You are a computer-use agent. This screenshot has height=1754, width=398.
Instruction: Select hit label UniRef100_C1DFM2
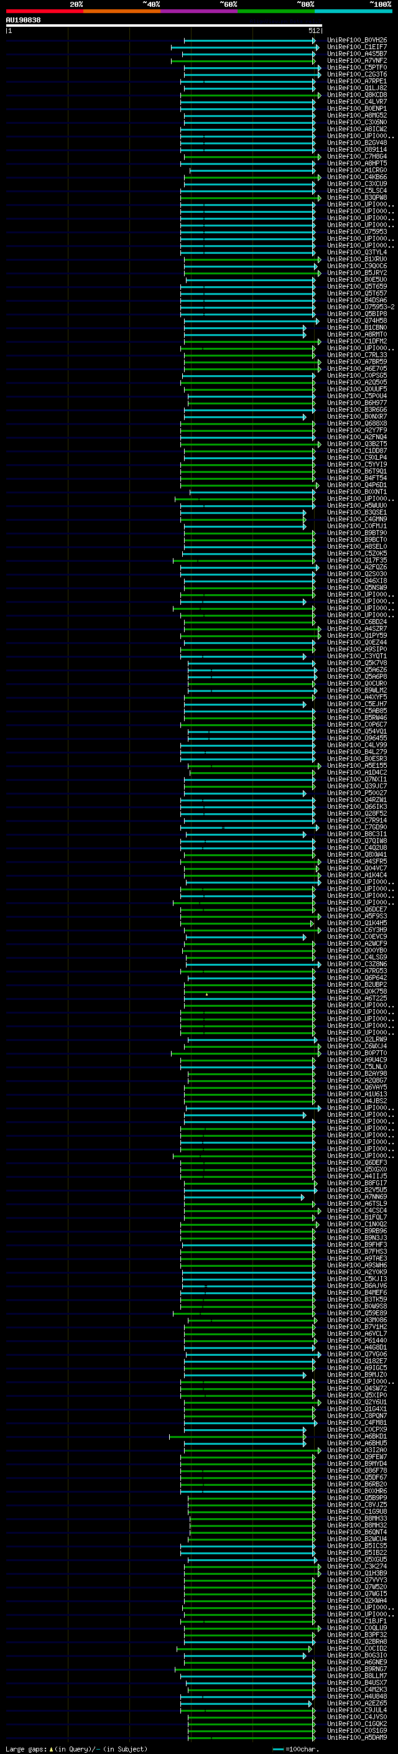356,341
